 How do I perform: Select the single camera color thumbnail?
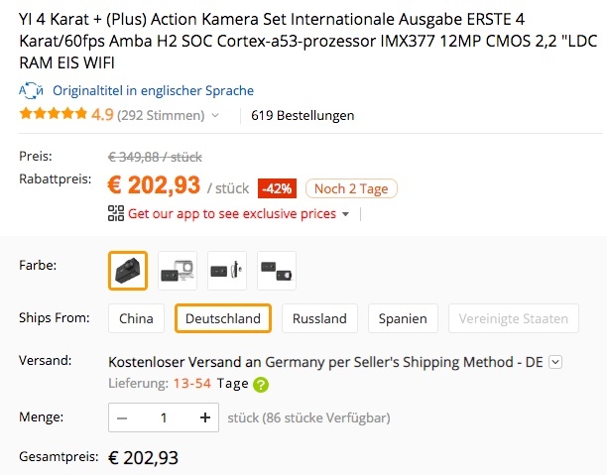128,271
